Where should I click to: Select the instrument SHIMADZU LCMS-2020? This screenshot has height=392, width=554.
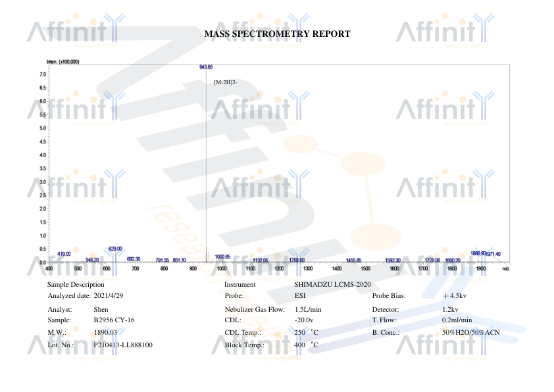pyautogui.click(x=332, y=285)
